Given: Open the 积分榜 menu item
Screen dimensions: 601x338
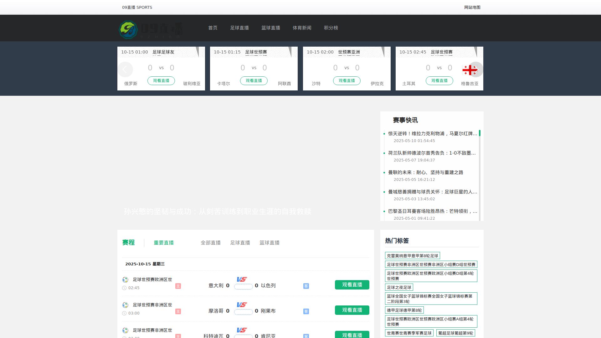Looking at the screenshot, I should 331,28.
